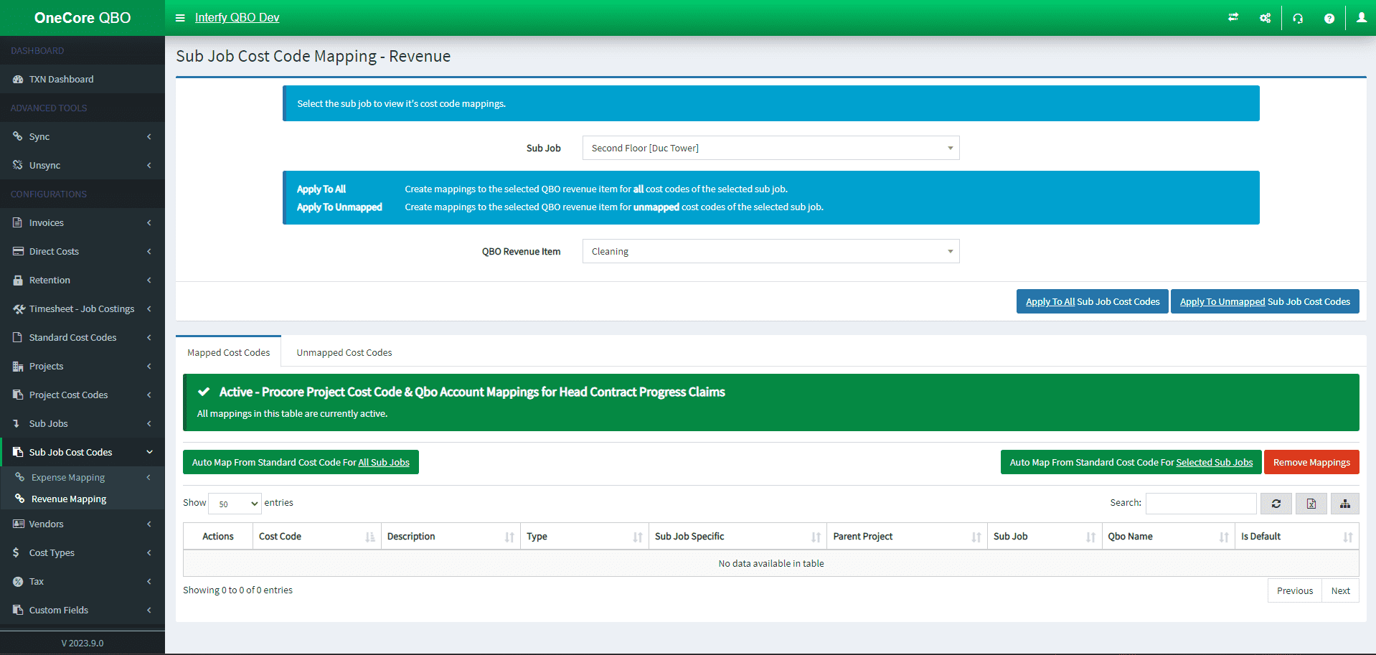Open the Sub Job dropdown showing Second Floor
The image size is (1376, 655).
click(770, 148)
